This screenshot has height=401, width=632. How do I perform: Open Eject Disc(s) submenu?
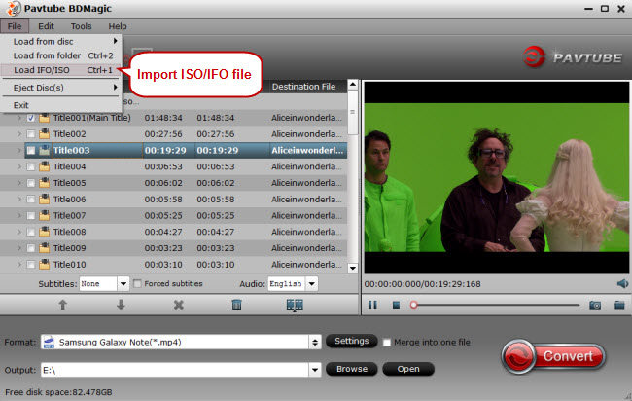click(61, 88)
